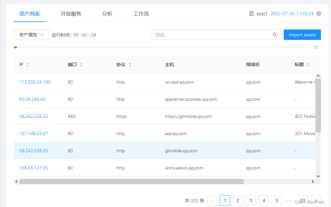The width and height of the screenshot is (331, 207).
Task: Switch to the 开放服务 tab
Action: click(x=71, y=14)
